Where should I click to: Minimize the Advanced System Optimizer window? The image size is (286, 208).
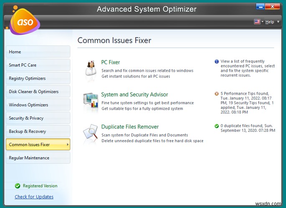tap(260, 7)
